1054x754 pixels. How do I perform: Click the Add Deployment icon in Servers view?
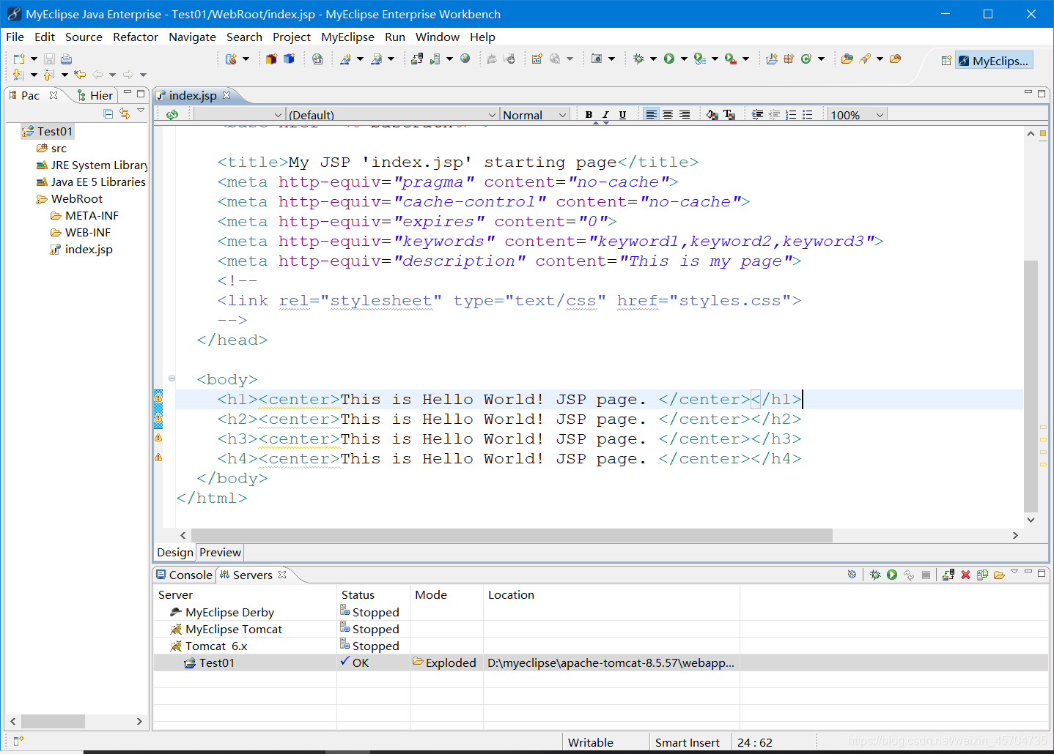[948, 575]
